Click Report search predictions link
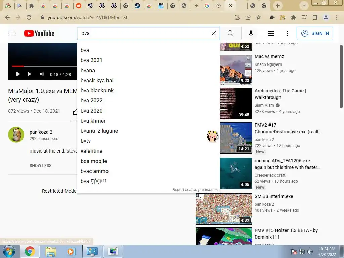344x258 pixels. click(x=195, y=189)
